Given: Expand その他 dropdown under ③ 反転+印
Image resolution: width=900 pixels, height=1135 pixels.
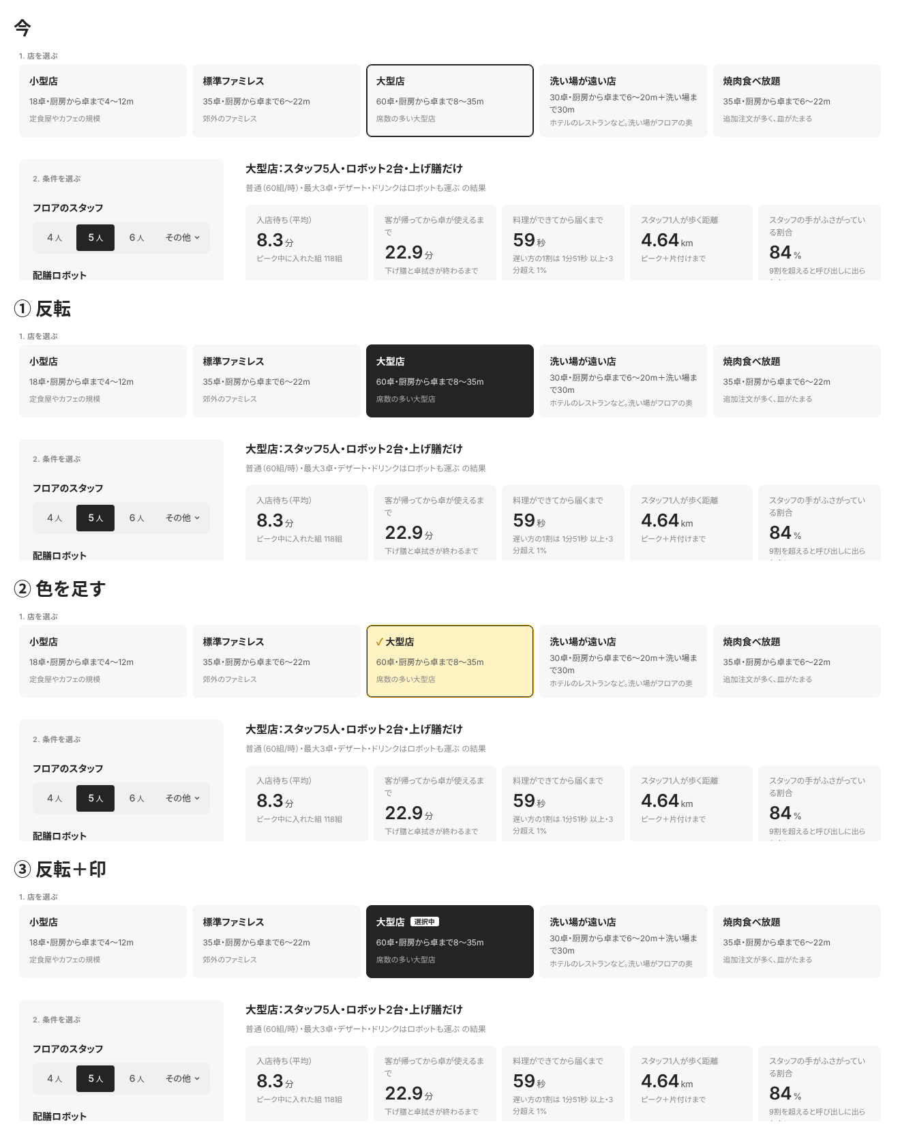Looking at the screenshot, I should pos(183,1078).
